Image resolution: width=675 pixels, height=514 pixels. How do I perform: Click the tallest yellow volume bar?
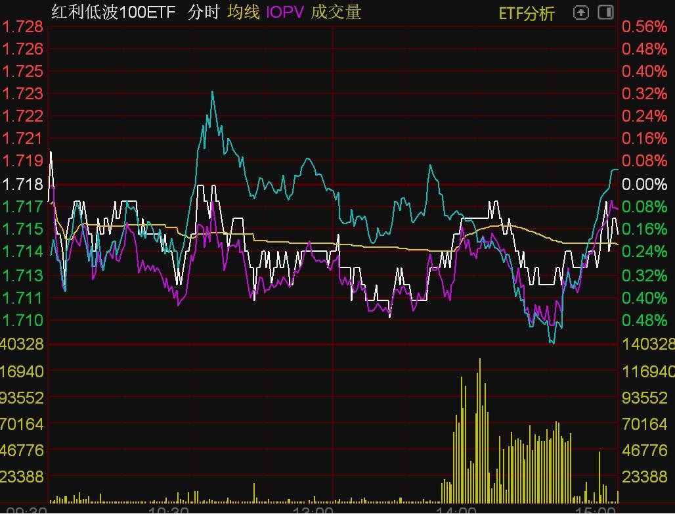pos(479,431)
